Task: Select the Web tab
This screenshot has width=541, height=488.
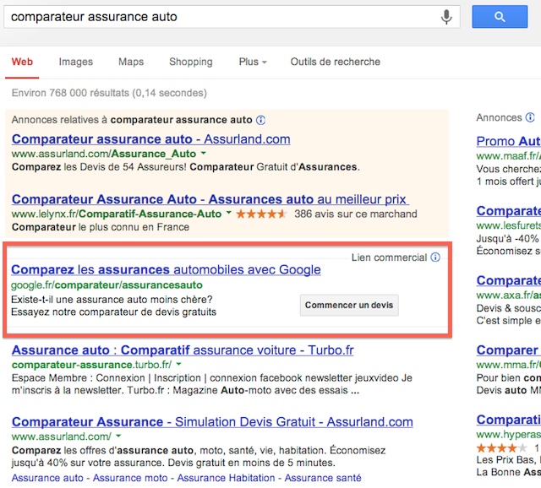Action: tap(22, 62)
